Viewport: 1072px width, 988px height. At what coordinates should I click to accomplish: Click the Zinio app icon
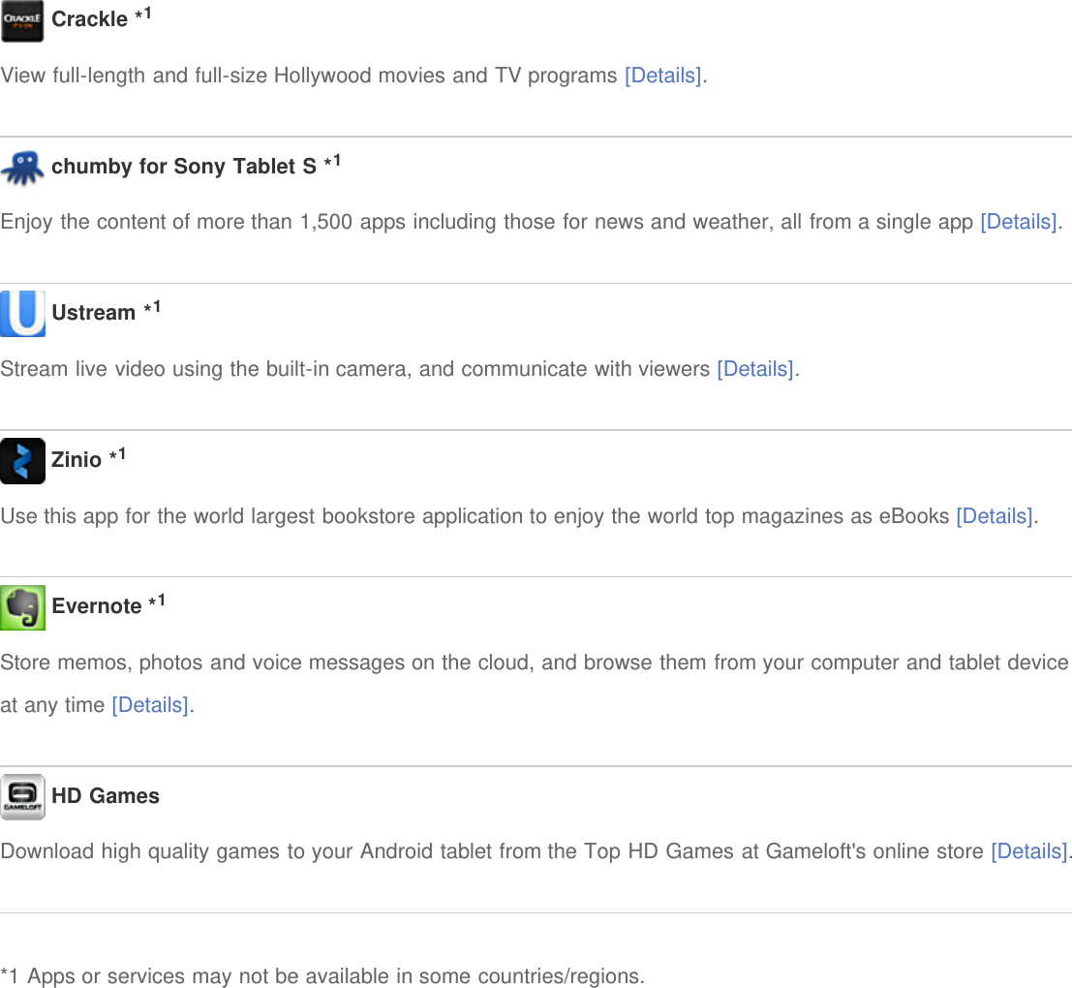click(x=22, y=461)
